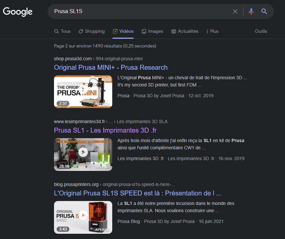Click the snippet 'L'Original Prusa MINI+ - un cheval'

point(182,81)
